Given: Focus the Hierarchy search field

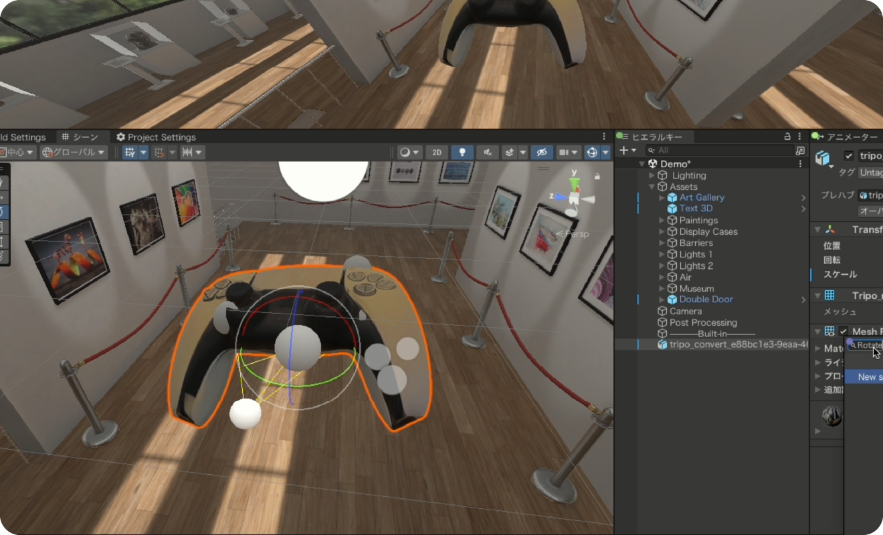Looking at the screenshot, I should pyautogui.click(x=719, y=150).
